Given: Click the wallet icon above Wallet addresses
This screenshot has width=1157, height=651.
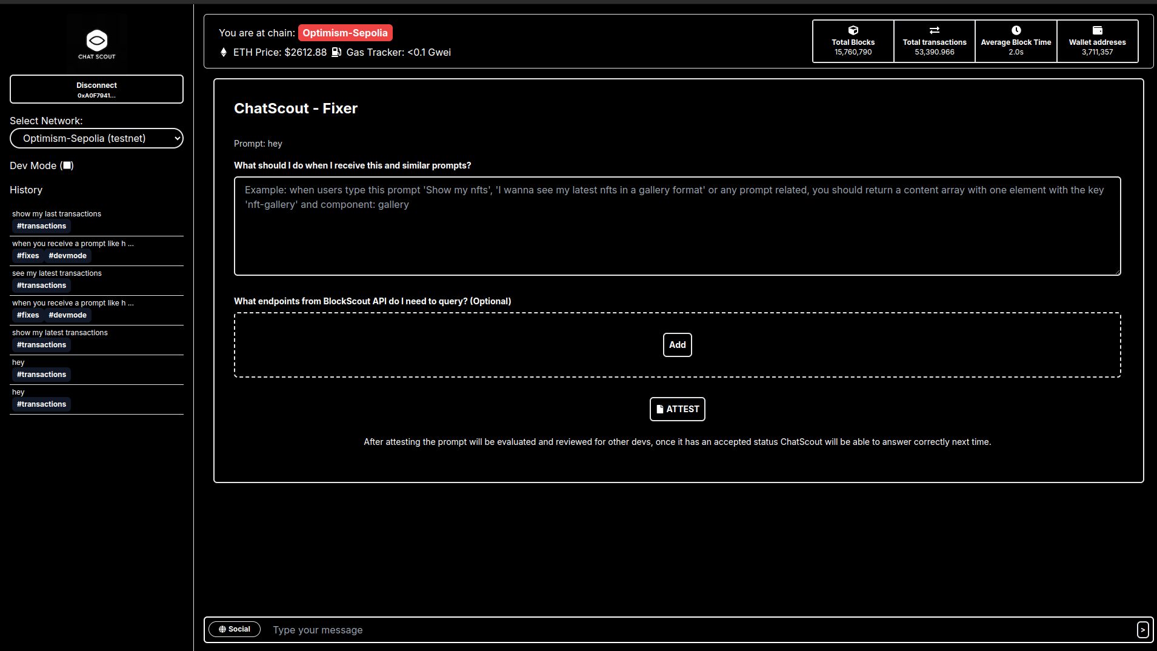Looking at the screenshot, I should coord(1098,30).
